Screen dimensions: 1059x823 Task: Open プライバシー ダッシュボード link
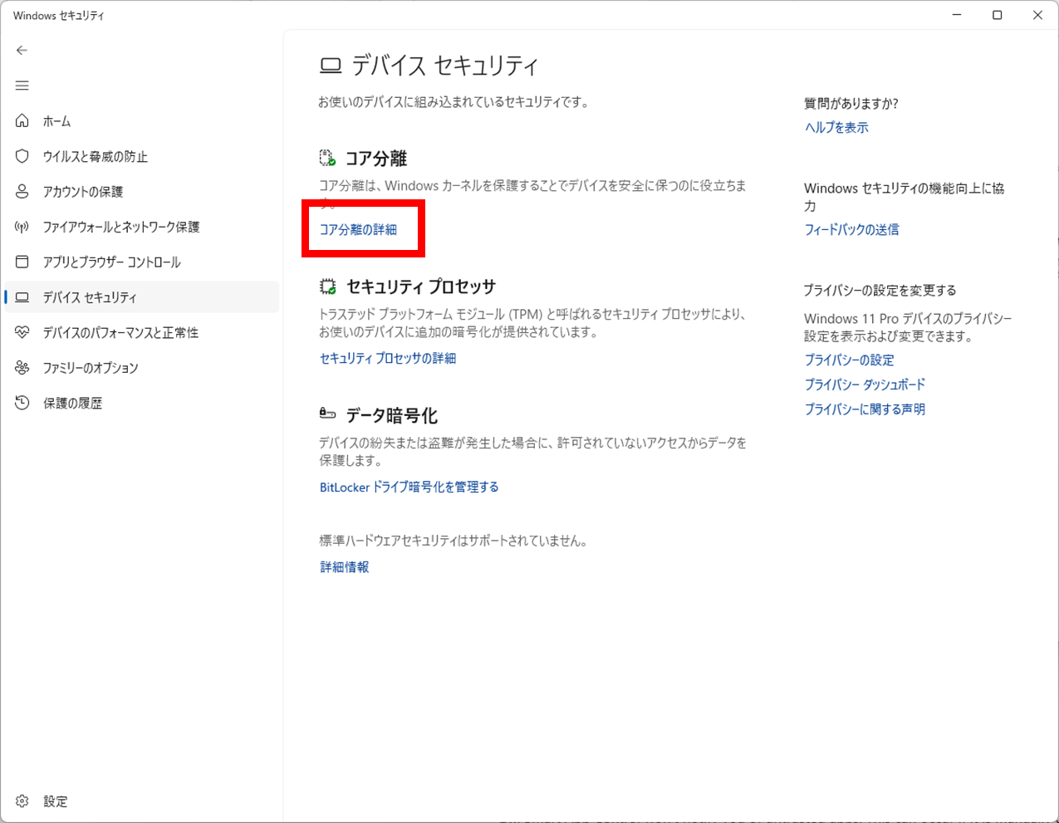[x=865, y=385]
